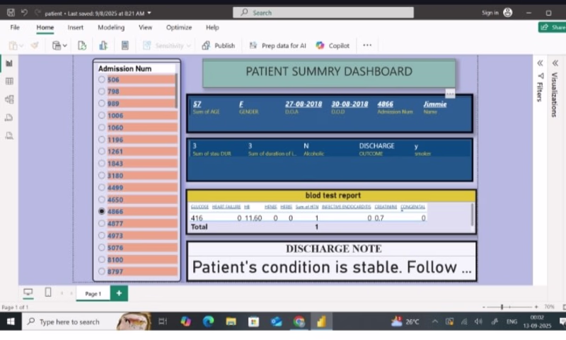Select mobile layout icon
This screenshot has height=340, width=566.
point(48,292)
